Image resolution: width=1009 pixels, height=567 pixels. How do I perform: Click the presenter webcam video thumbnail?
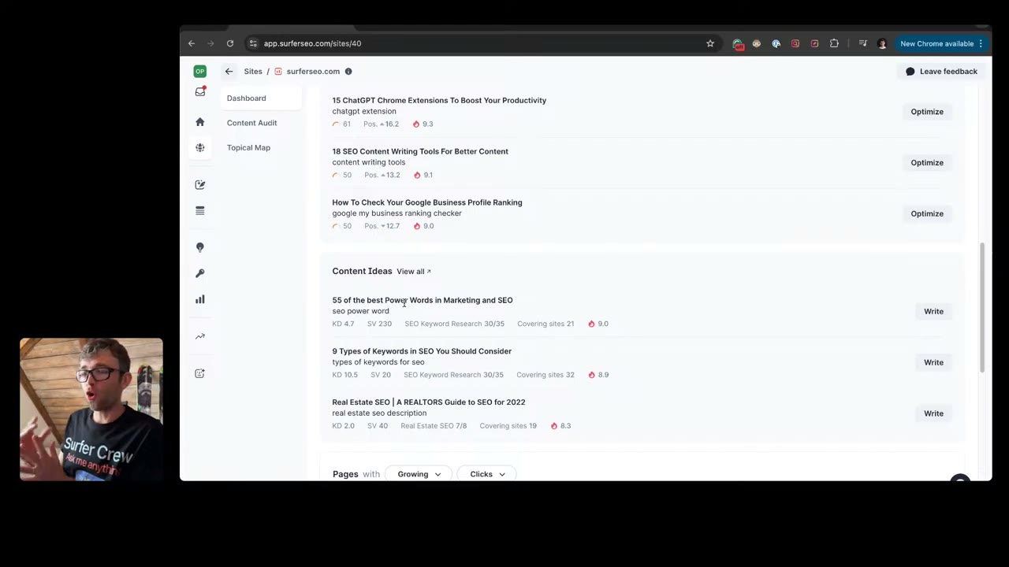click(x=91, y=409)
